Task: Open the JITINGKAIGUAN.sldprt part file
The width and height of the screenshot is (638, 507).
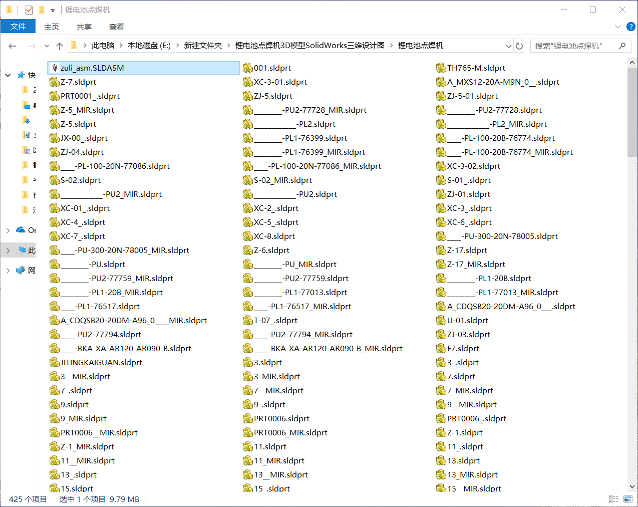Action: pos(100,362)
